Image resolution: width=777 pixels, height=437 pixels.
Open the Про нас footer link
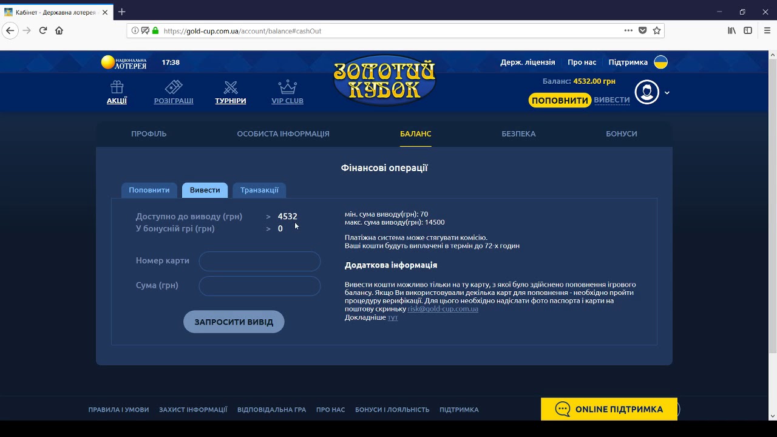click(x=330, y=410)
